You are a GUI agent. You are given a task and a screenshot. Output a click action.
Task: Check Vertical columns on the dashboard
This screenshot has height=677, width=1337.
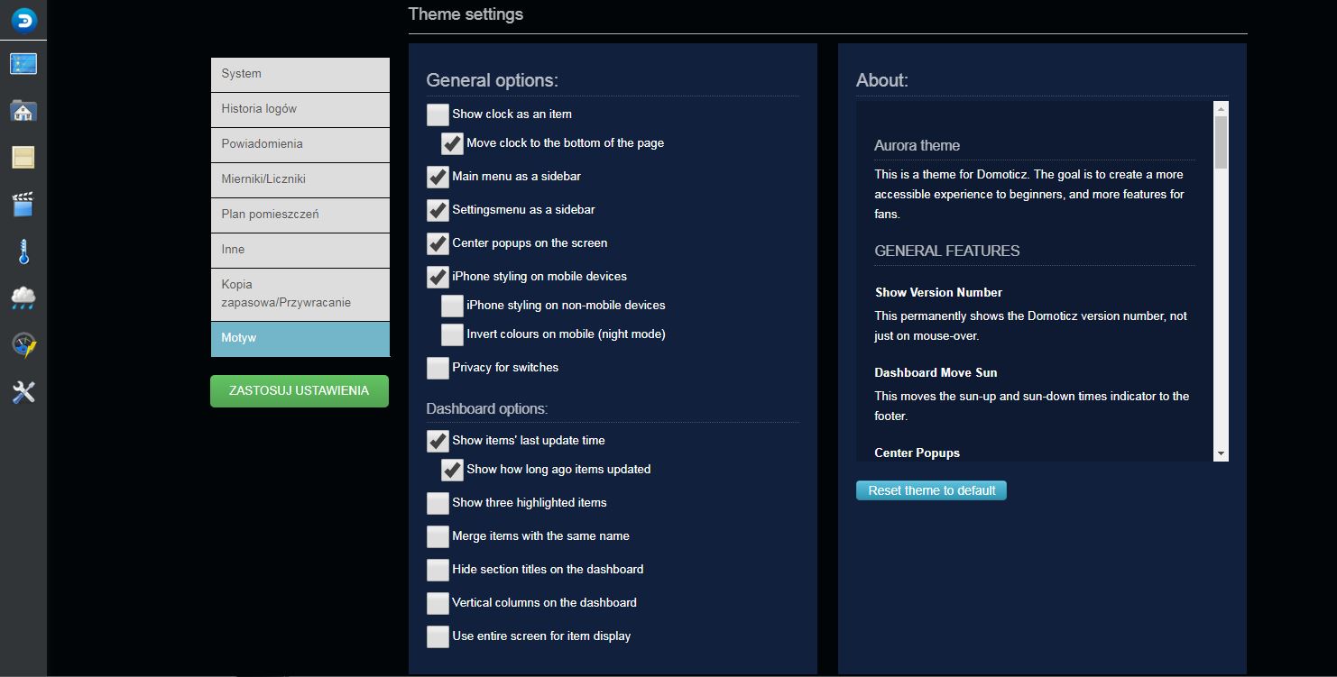click(x=438, y=603)
